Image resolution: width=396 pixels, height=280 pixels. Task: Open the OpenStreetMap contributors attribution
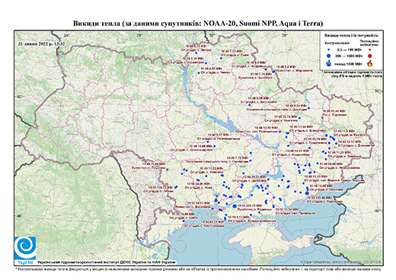[341, 262]
